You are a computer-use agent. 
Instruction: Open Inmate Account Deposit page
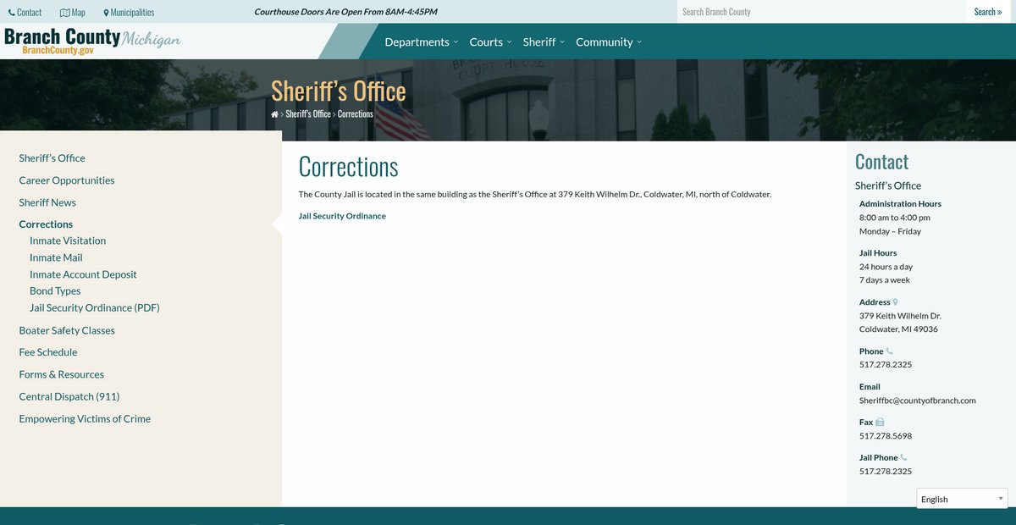coord(83,274)
